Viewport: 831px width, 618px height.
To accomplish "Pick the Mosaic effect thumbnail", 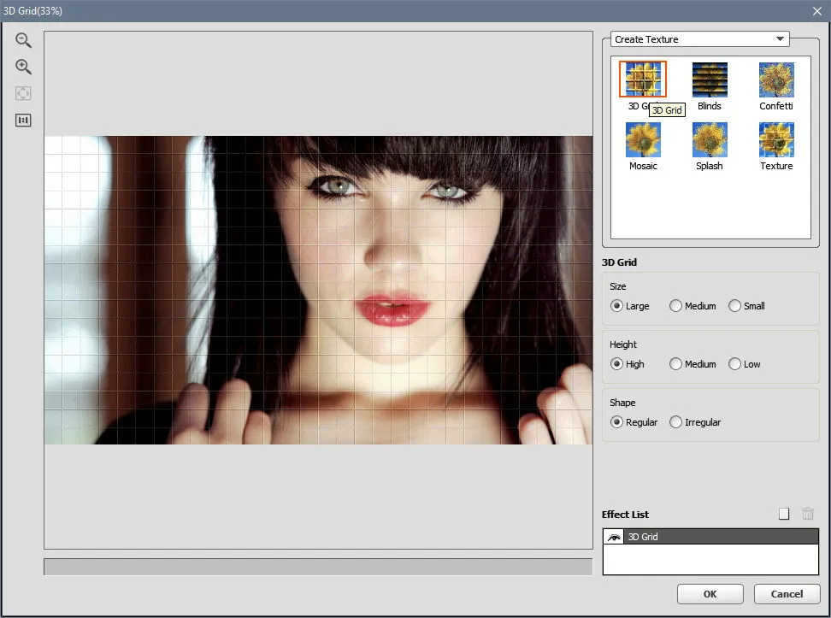I will pos(643,140).
